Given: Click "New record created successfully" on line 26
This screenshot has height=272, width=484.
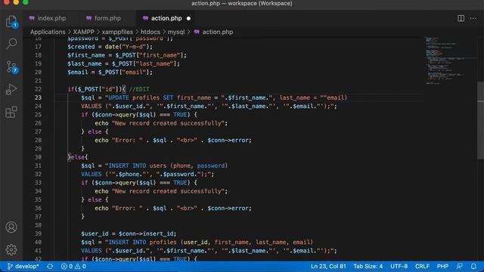Looking at the screenshot, I should pyautogui.click(x=168, y=123).
